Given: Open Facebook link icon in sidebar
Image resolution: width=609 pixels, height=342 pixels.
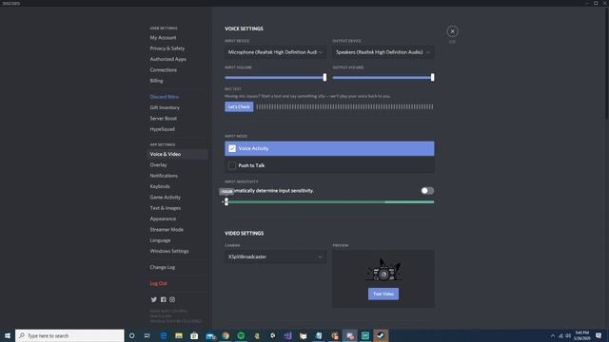Looking at the screenshot, I should pos(163,300).
